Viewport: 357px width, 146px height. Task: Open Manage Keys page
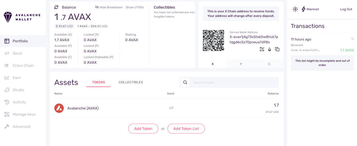[23, 114]
